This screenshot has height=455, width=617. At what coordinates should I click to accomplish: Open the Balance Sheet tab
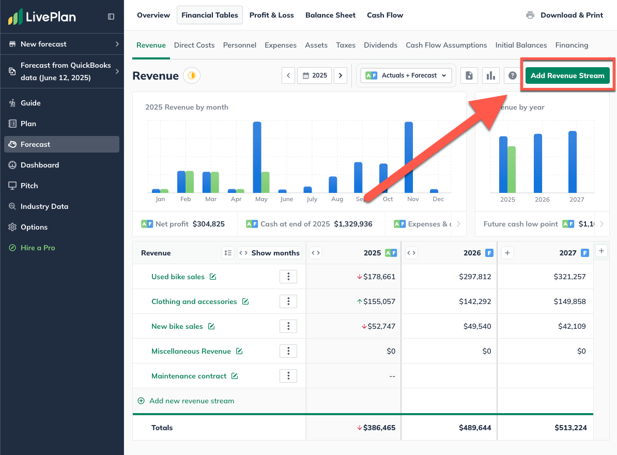pos(330,15)
